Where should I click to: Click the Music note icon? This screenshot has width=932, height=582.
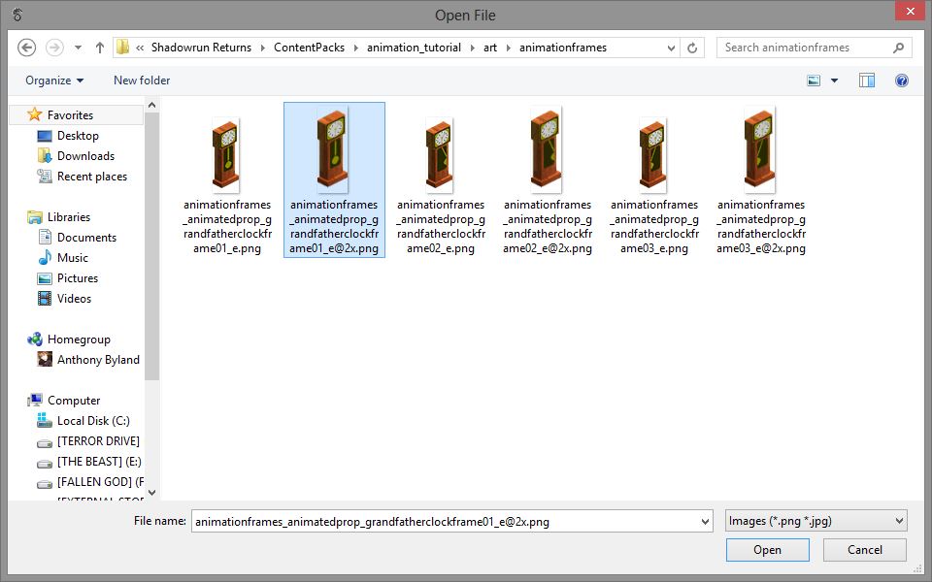(45, 257)
